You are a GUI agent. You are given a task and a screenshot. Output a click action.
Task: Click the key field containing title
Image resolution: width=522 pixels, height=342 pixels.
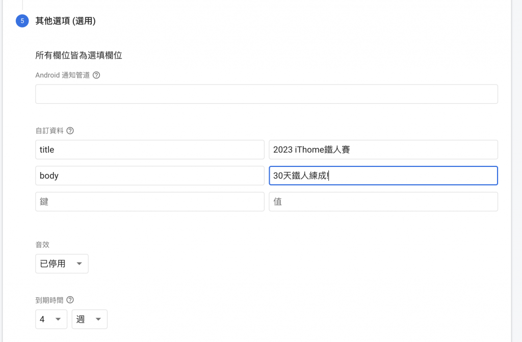click(150, 150)
